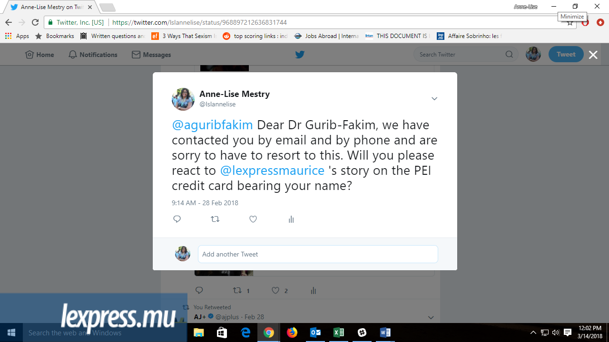This screenshot has height=342, width=609.
Task: Expand the tweet options chevron in modal
Action: (x=434, y=99)
